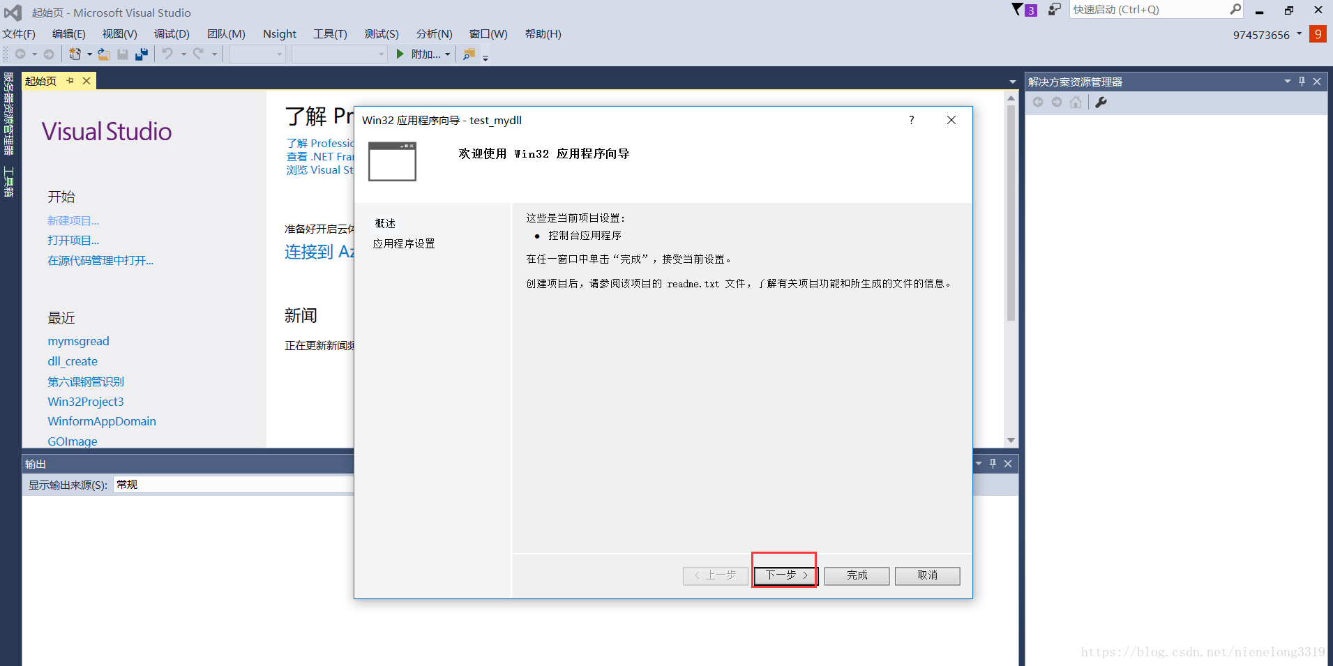Click 打开项目... link on Start Page

[x=73, y=241]
